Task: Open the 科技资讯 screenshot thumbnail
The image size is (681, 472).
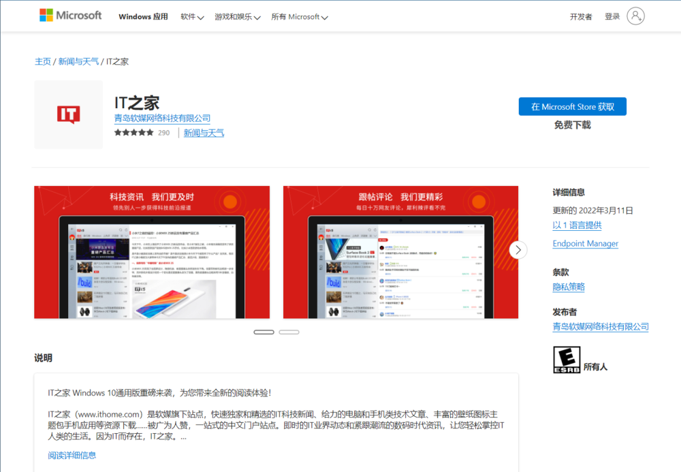Action: (x=152, y=252)
